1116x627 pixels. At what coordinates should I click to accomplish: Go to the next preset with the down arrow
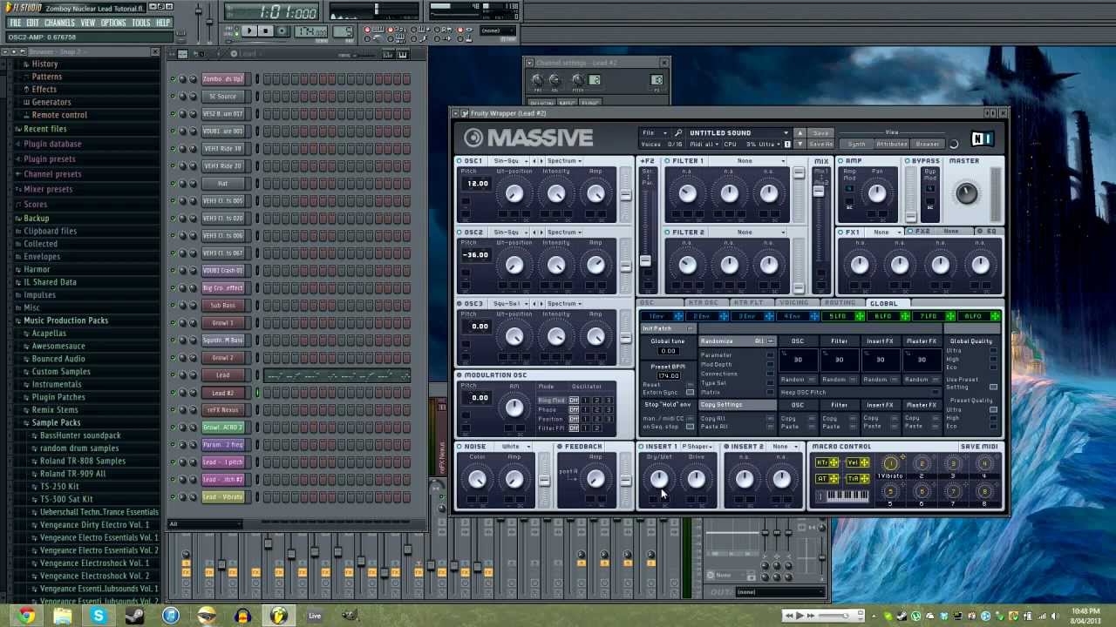pos(800,144)
